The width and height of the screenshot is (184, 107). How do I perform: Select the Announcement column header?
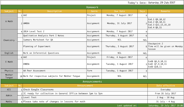coord(85,86)
